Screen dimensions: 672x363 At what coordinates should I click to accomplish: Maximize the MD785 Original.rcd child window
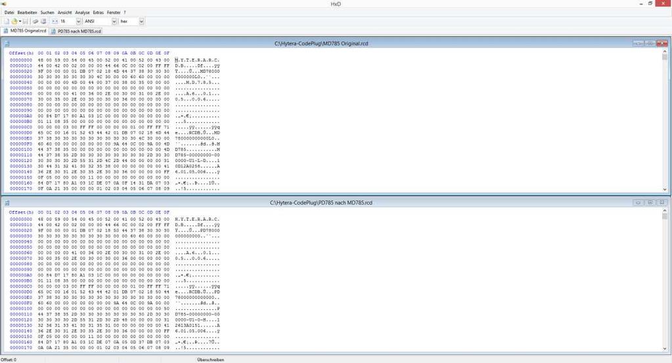pos(650,43)
